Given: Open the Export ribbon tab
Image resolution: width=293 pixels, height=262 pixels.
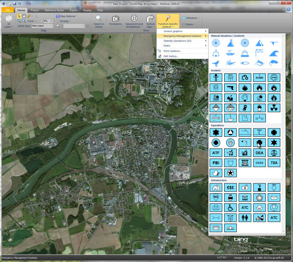Looking at the screenshot, I should click(x=74, y=10).
